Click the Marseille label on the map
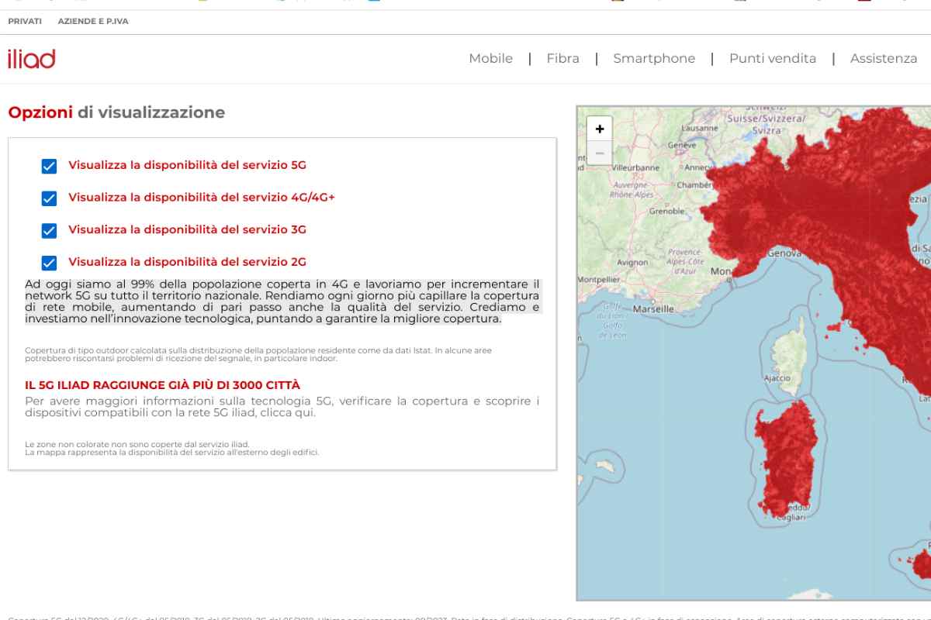 point(652,308)
